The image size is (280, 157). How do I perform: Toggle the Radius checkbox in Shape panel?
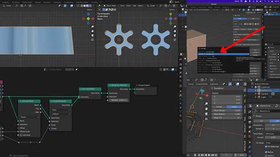pyautogui.click(x=266, y=152)
